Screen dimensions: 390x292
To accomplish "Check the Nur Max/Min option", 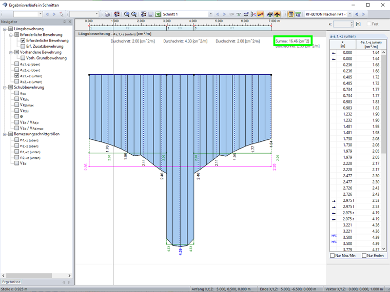I will [x=333, y=255].
